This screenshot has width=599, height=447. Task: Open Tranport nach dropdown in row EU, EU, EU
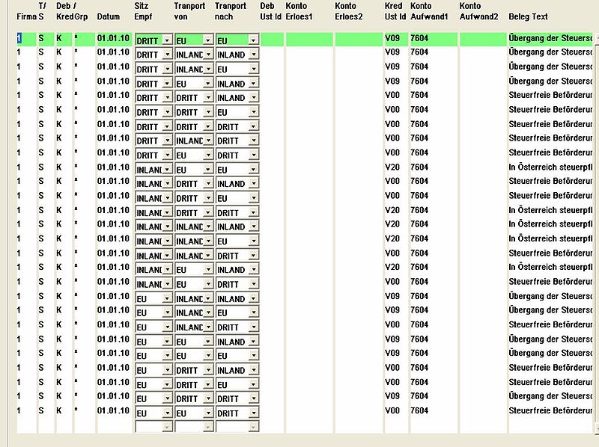[x=254, y=356]
